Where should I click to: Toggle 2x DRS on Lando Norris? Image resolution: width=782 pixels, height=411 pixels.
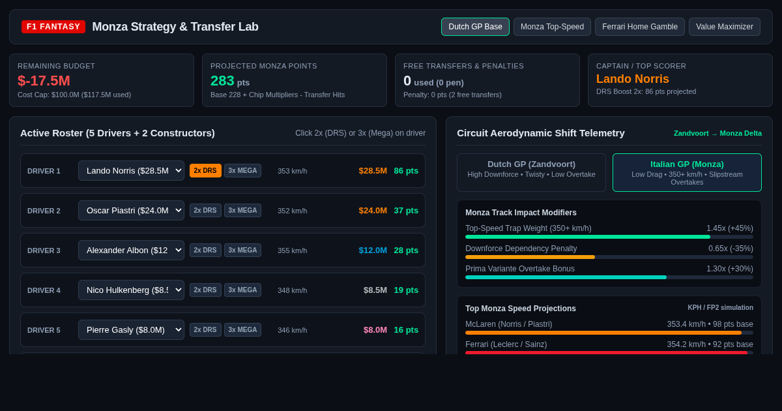tap(205, 170)
